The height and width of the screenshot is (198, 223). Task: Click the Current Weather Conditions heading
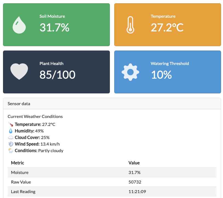click(x=35, y=117)
